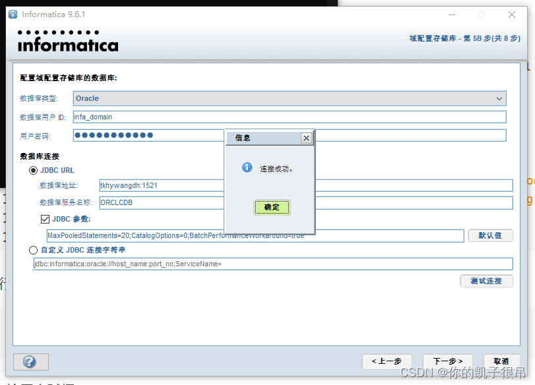This screenshot has width=535, height=385.
Task: Proceed with 下一步> button
Action: tap(448, 361)
